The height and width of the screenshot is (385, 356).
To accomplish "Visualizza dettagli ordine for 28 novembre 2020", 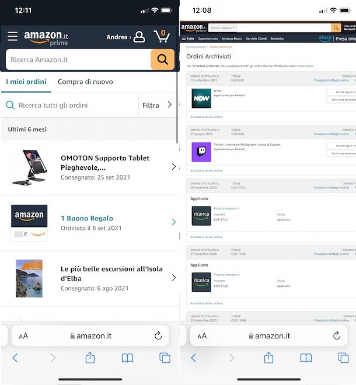I will pos(331,188).
